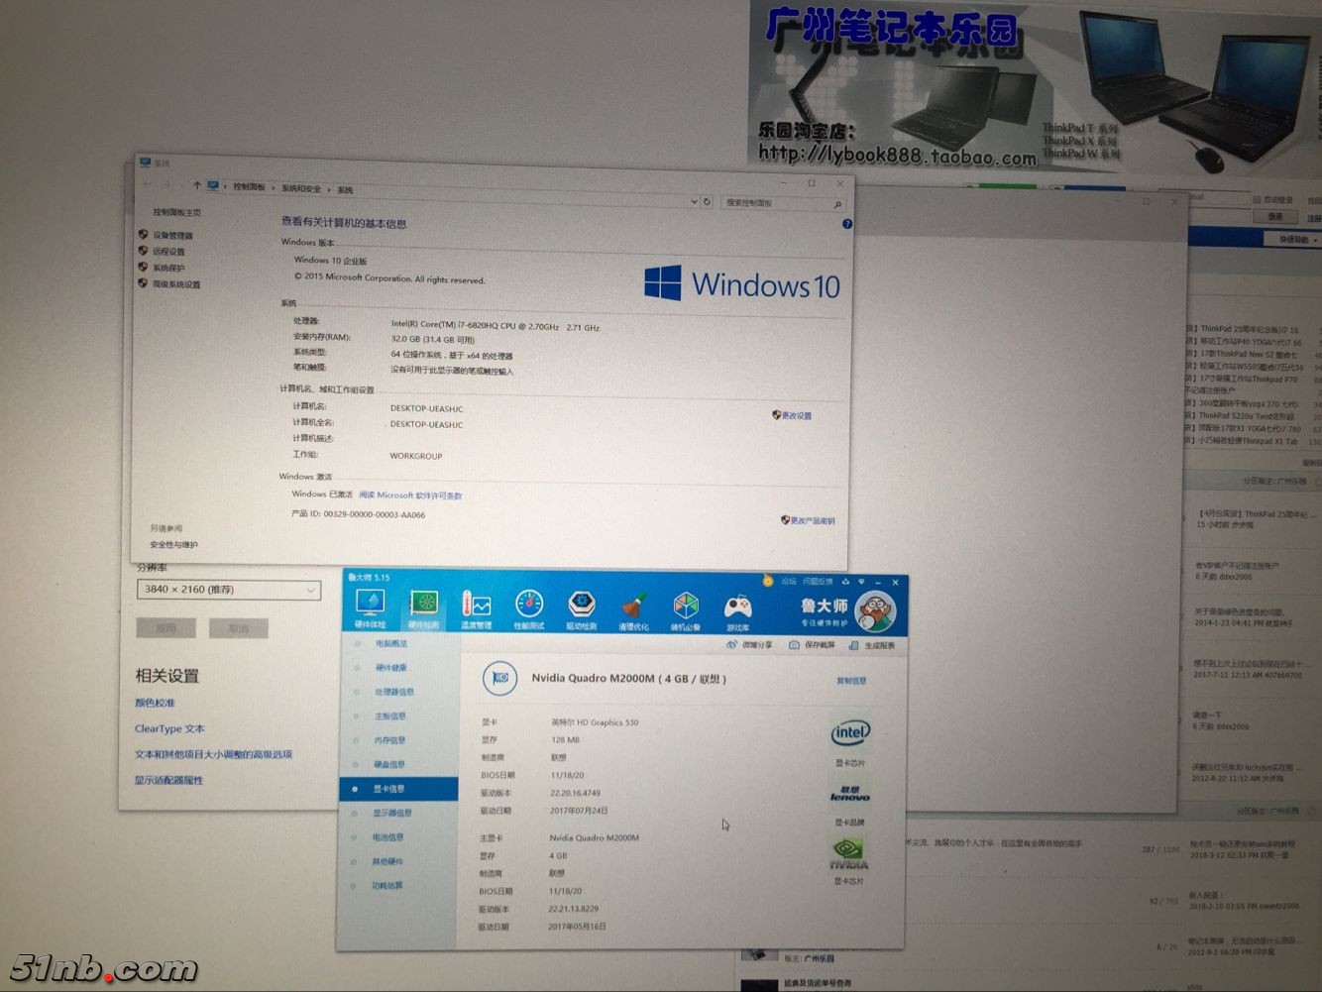Screen dimensions: 1322x992
Task: Click 生成报表 generate report button
Action: [872, 645]
